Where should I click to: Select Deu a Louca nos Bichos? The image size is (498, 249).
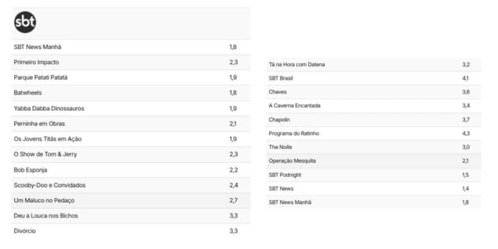coord(46,216)
